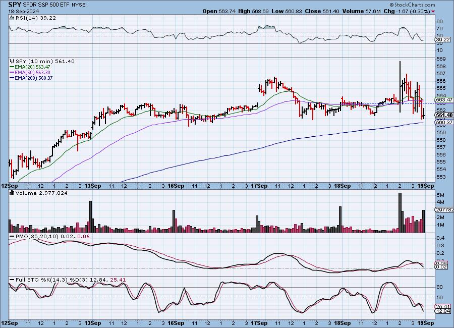The width and height of the screenshot is (454, 328).
Task: Open the StockCharts.com watermark link
Action: pos(412,5)
